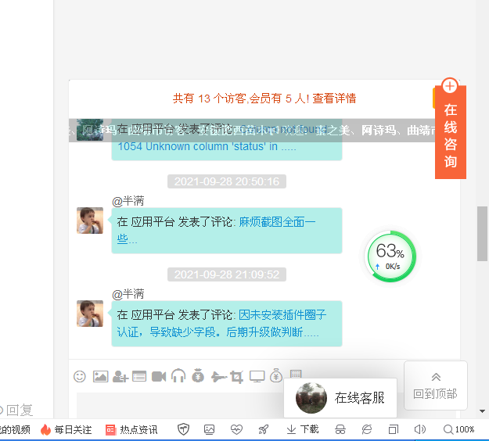Click the insert image icon

click(x=100, y=376)
